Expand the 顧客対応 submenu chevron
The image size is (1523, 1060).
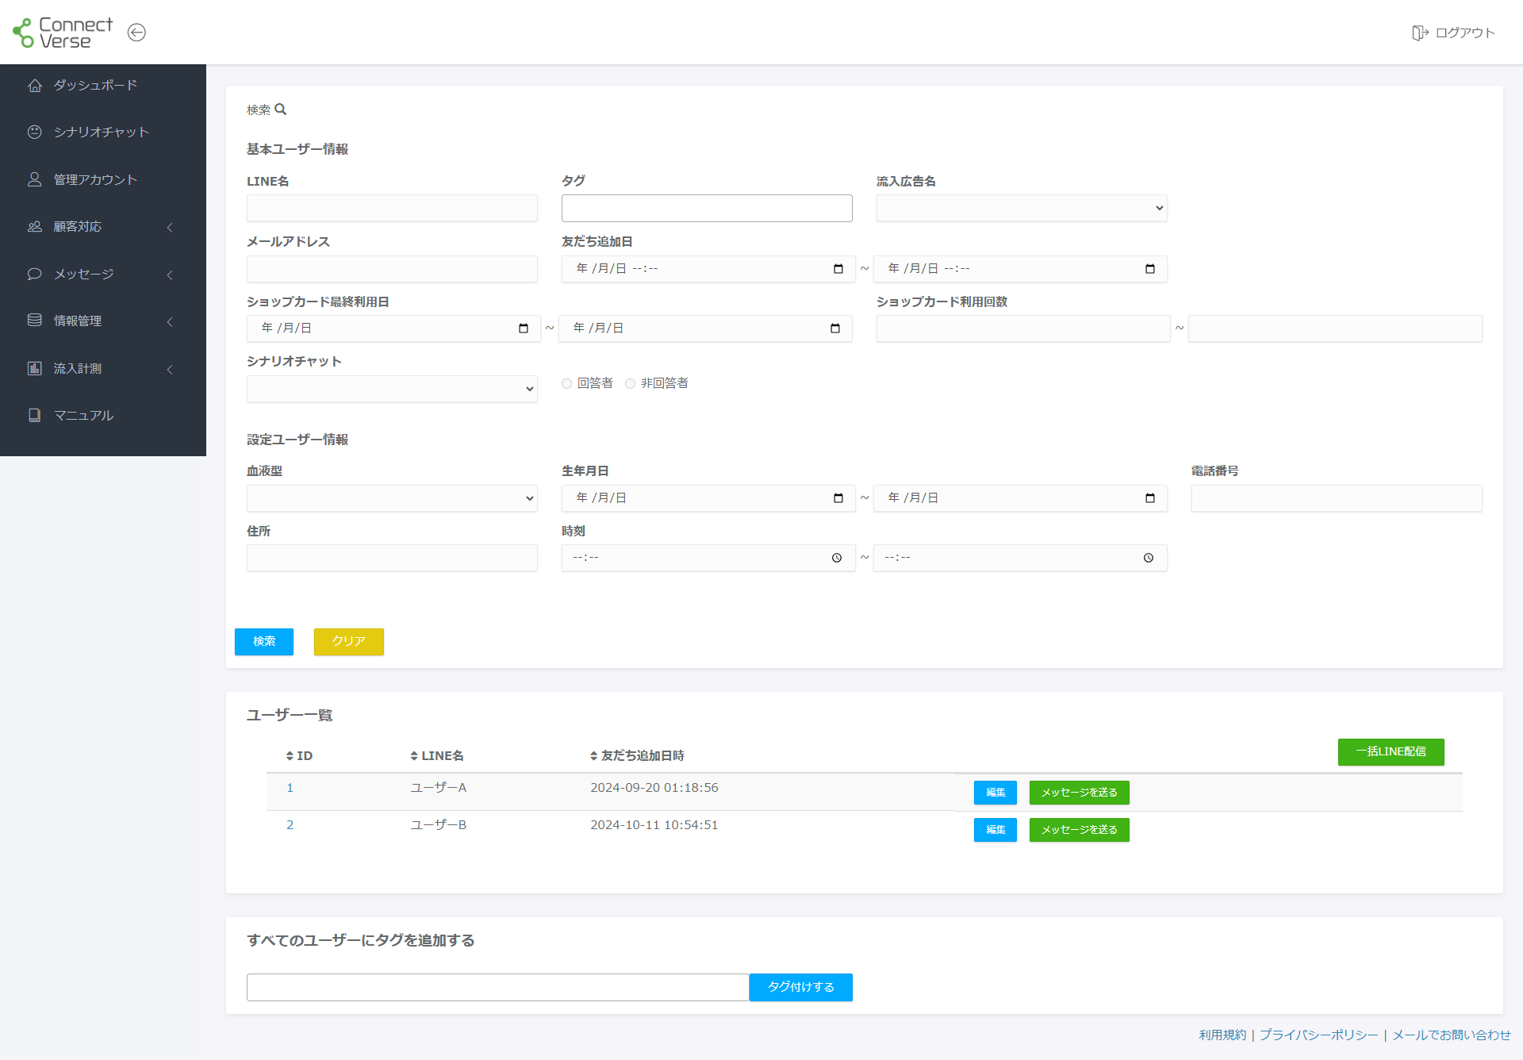pos(170,228)
